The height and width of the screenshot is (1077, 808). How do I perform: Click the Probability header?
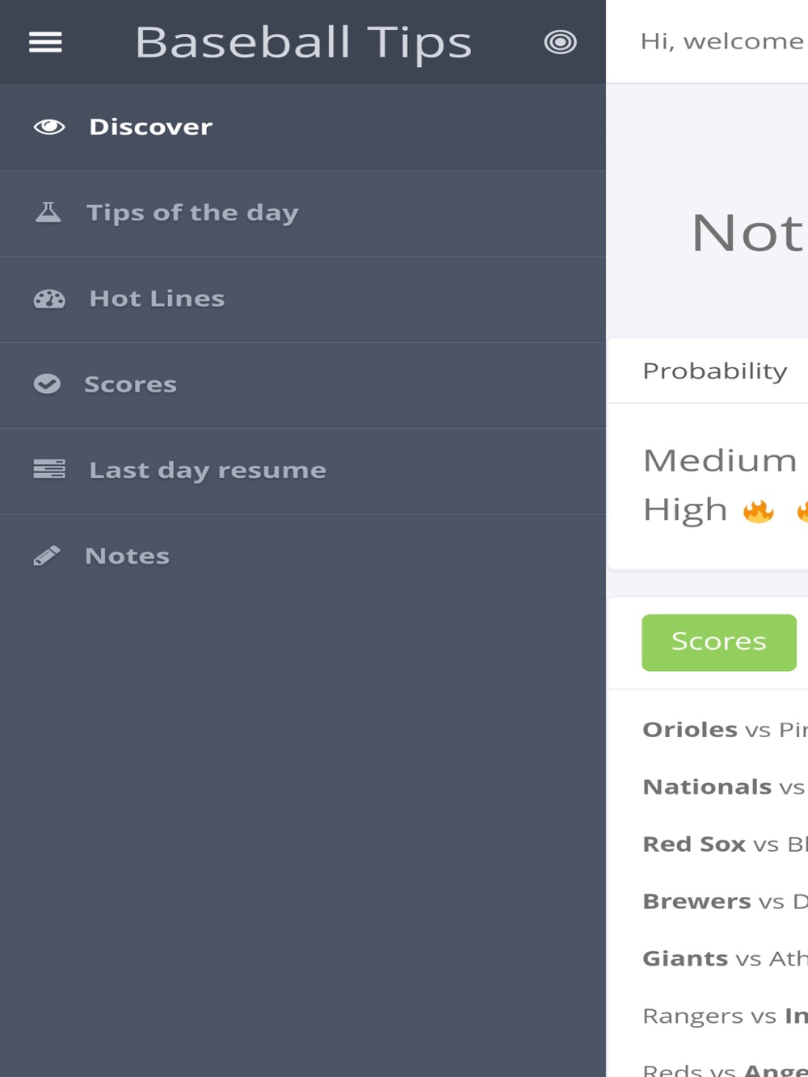pos(715,371)
